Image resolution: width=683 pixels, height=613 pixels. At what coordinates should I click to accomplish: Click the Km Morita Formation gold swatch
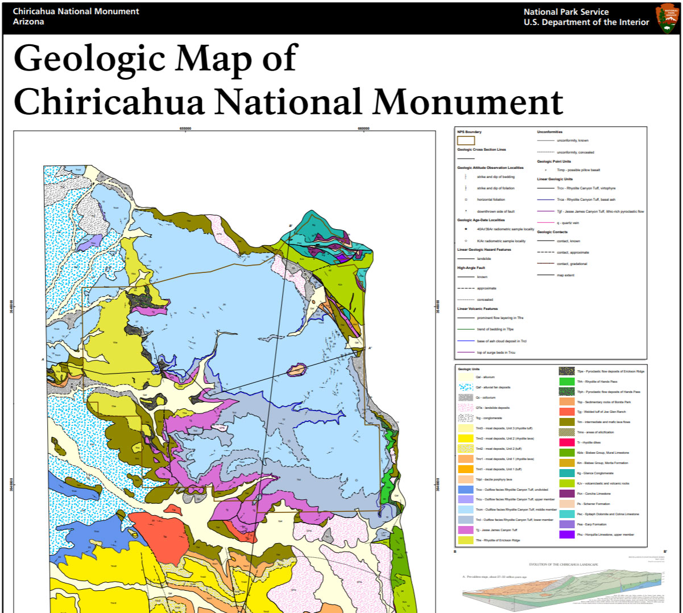(x=567, y=463)
